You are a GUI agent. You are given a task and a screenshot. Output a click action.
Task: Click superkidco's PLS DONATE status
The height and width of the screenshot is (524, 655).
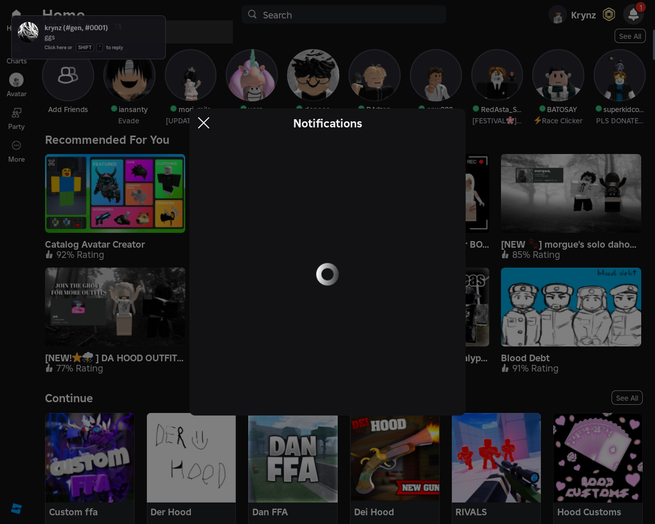pyautogui.click(x=620, y=121)
